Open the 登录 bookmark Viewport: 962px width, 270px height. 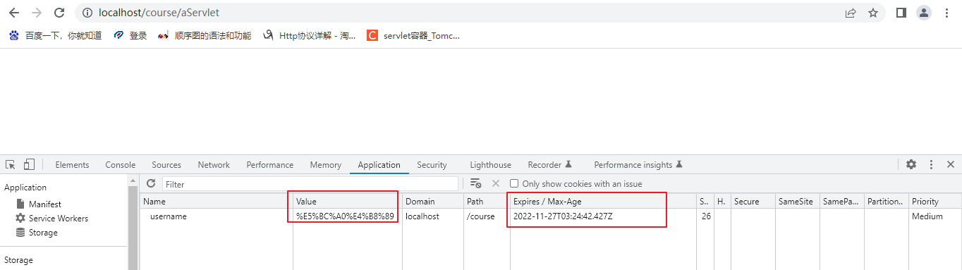[130, 35]
